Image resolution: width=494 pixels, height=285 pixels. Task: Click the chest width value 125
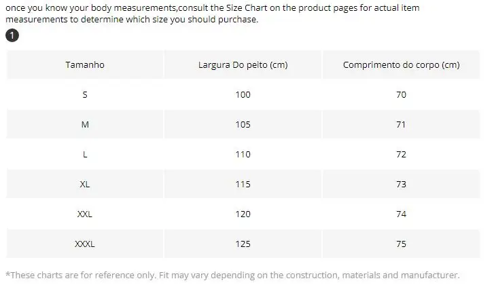pos(243,244)
